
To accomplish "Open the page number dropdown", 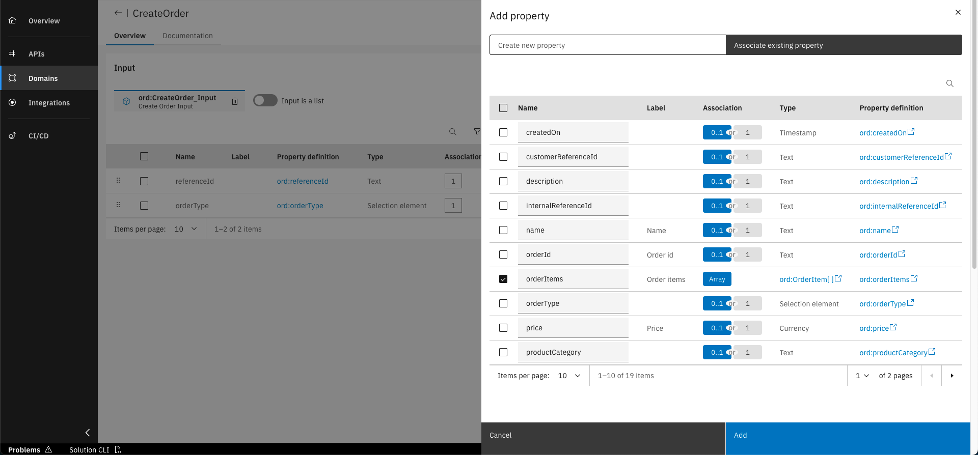I will 862,376.
